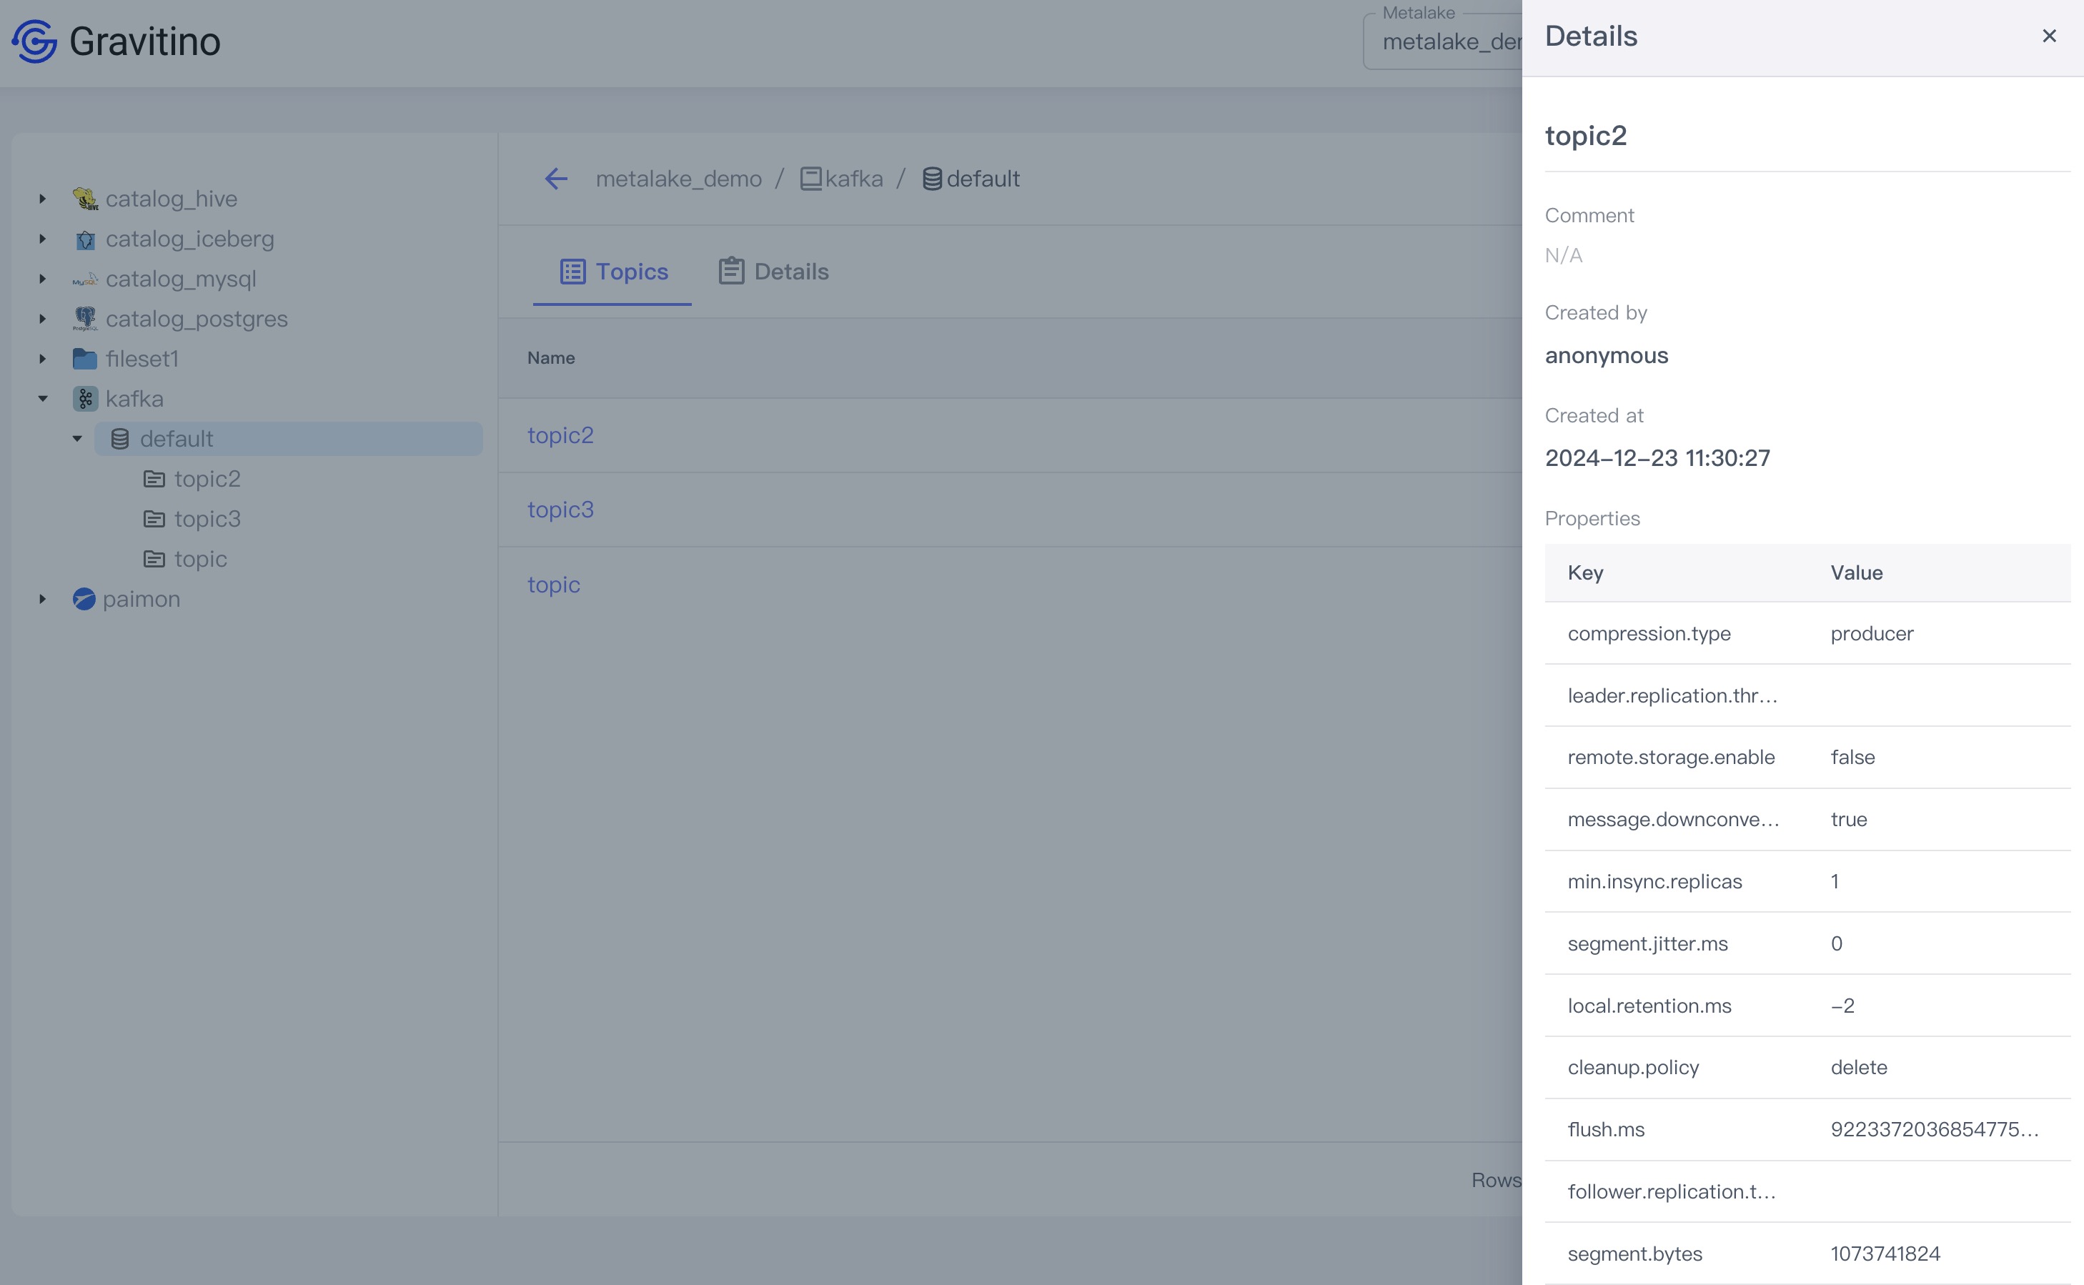Expand the paimon tree node
Viewport: 2084px width, 1285px height.
[x=42, y=599]
